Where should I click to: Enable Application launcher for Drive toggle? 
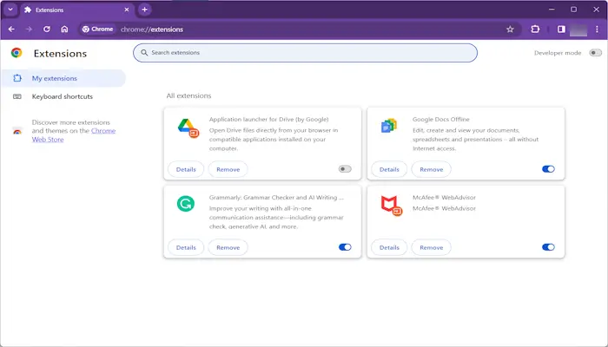point(345,169)
